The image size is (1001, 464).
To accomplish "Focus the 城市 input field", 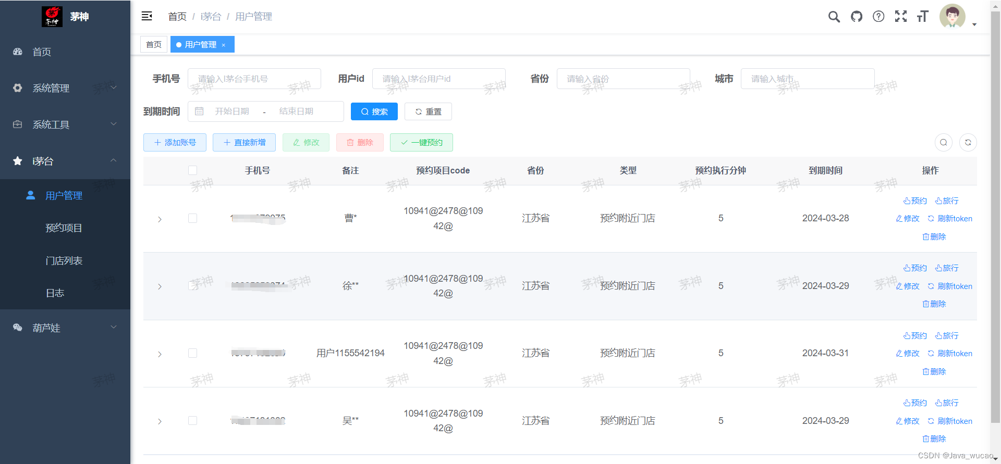I will pyautogui.click(x=808, y=79).
